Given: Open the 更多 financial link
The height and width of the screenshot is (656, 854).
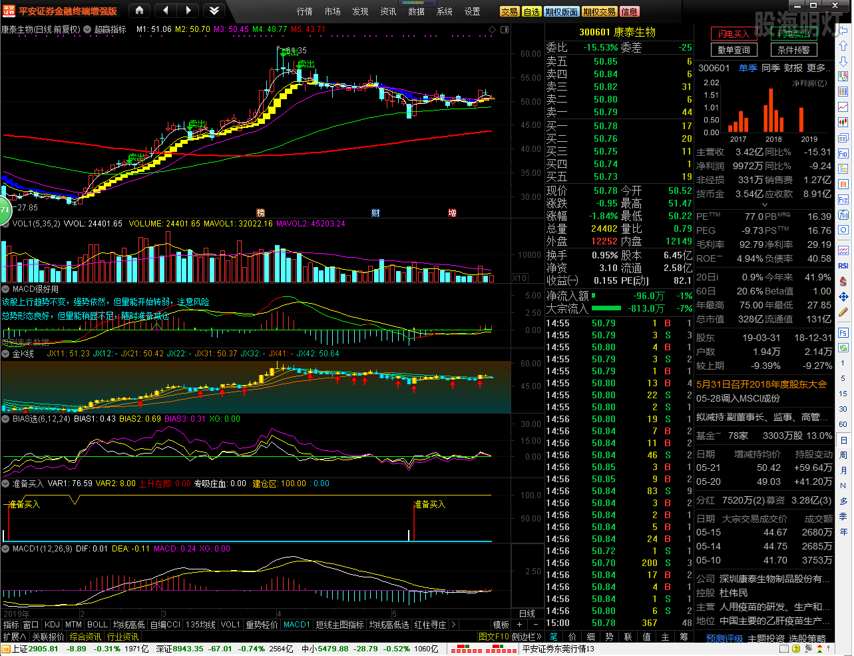Looking at the screenshot, I should [x=817, y=68].
